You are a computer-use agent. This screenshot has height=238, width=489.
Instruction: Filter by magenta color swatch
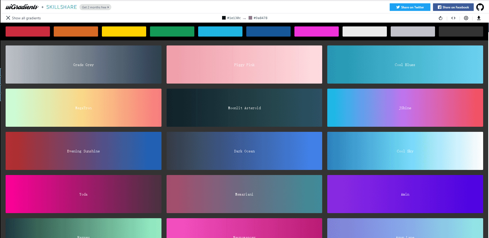(317, 31)
